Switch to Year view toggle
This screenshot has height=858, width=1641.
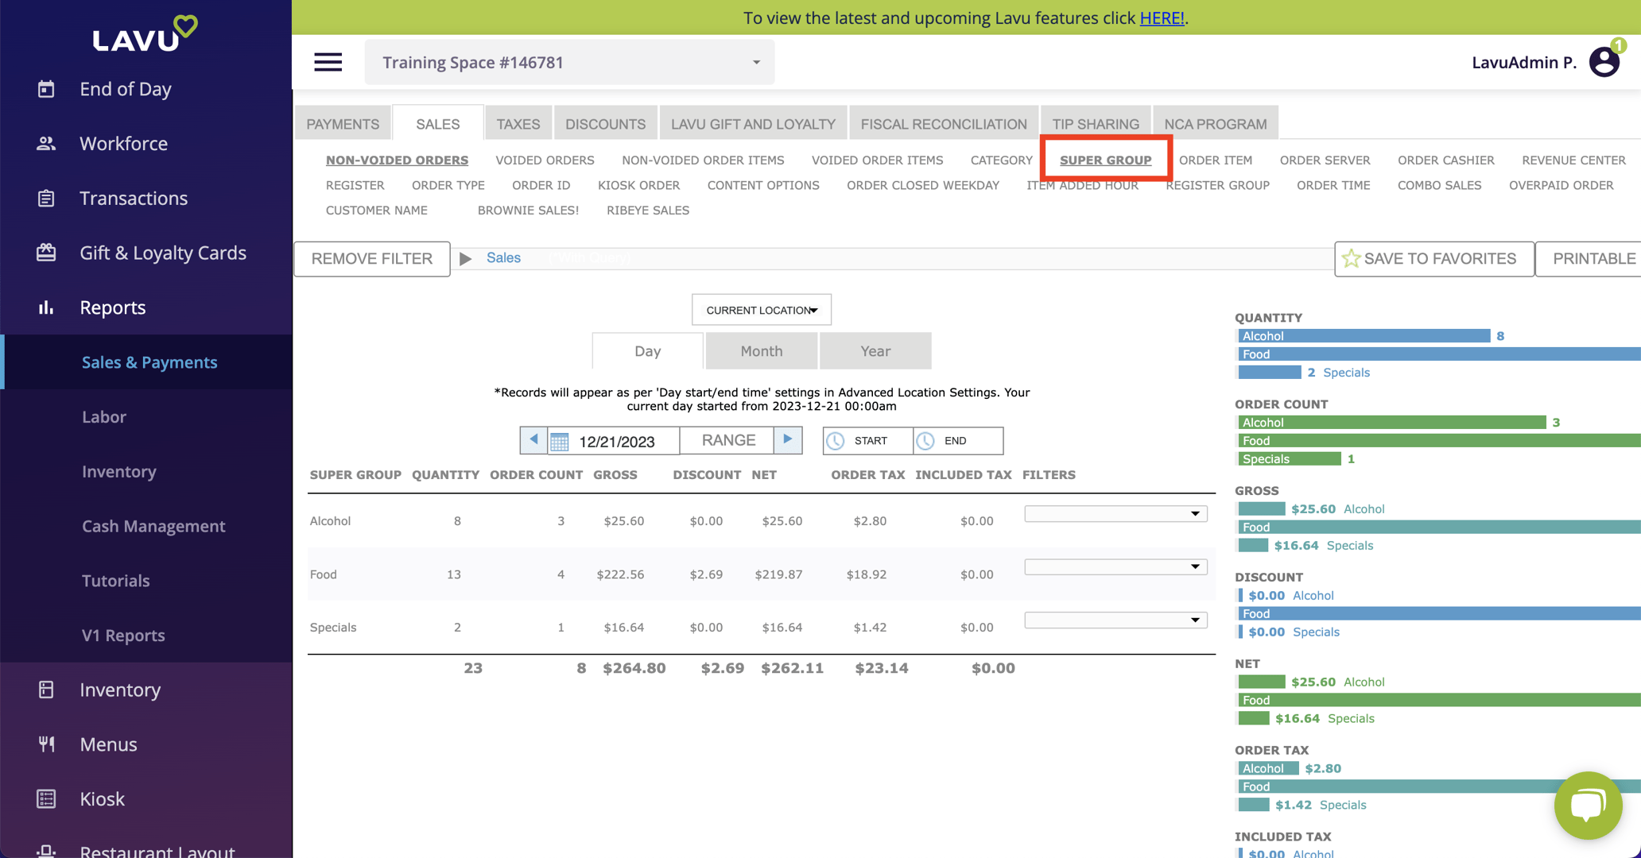pyautogui.click(x=875, y=351)
